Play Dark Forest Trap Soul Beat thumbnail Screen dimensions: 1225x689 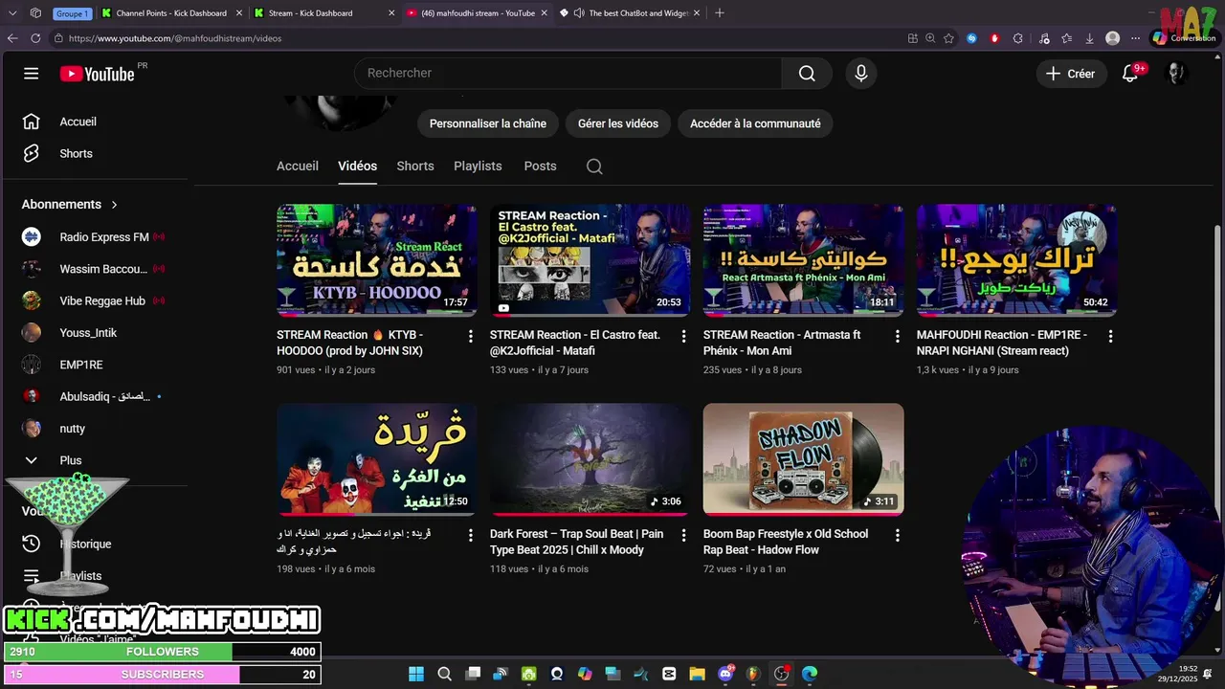pyautogui.click(x=590, y=459)
